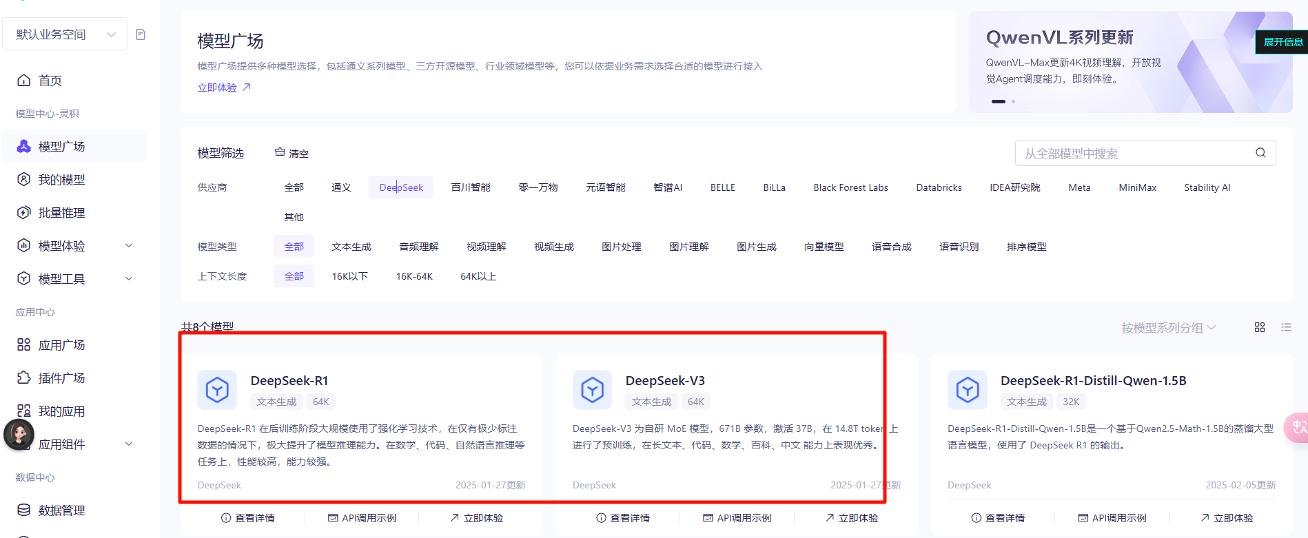
Task: Click 立即体验 for DeepSeek-R1 card
Action: click(x=477, y=518)
